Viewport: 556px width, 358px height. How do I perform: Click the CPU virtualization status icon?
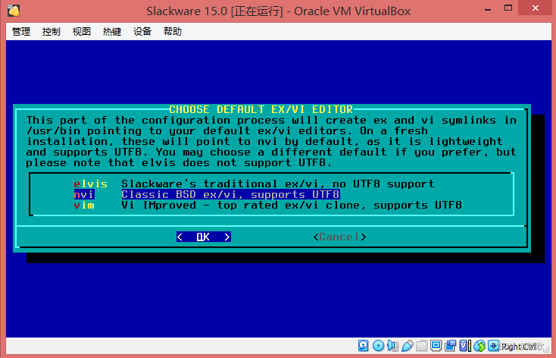[465, 345]
